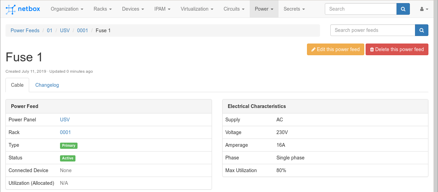Viewport: 438px width, 192px height.
Task: Open the Virtualization menu
Action: point(197,9)
